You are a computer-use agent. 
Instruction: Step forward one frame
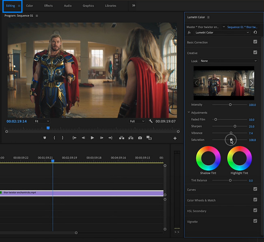tap(102, 138)
